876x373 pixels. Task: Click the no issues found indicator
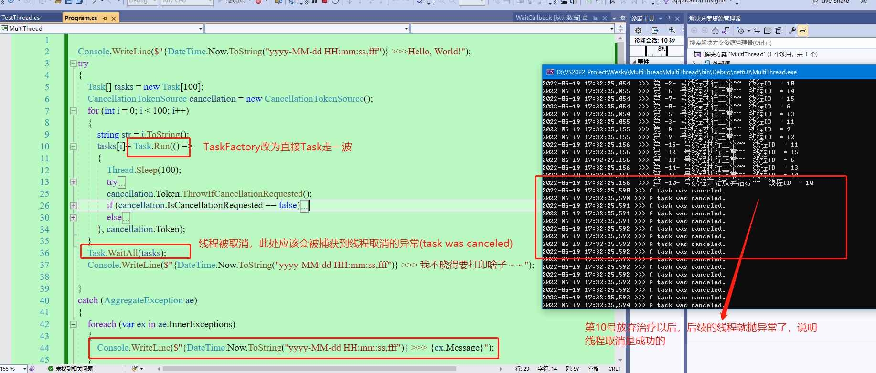point(70,369)
